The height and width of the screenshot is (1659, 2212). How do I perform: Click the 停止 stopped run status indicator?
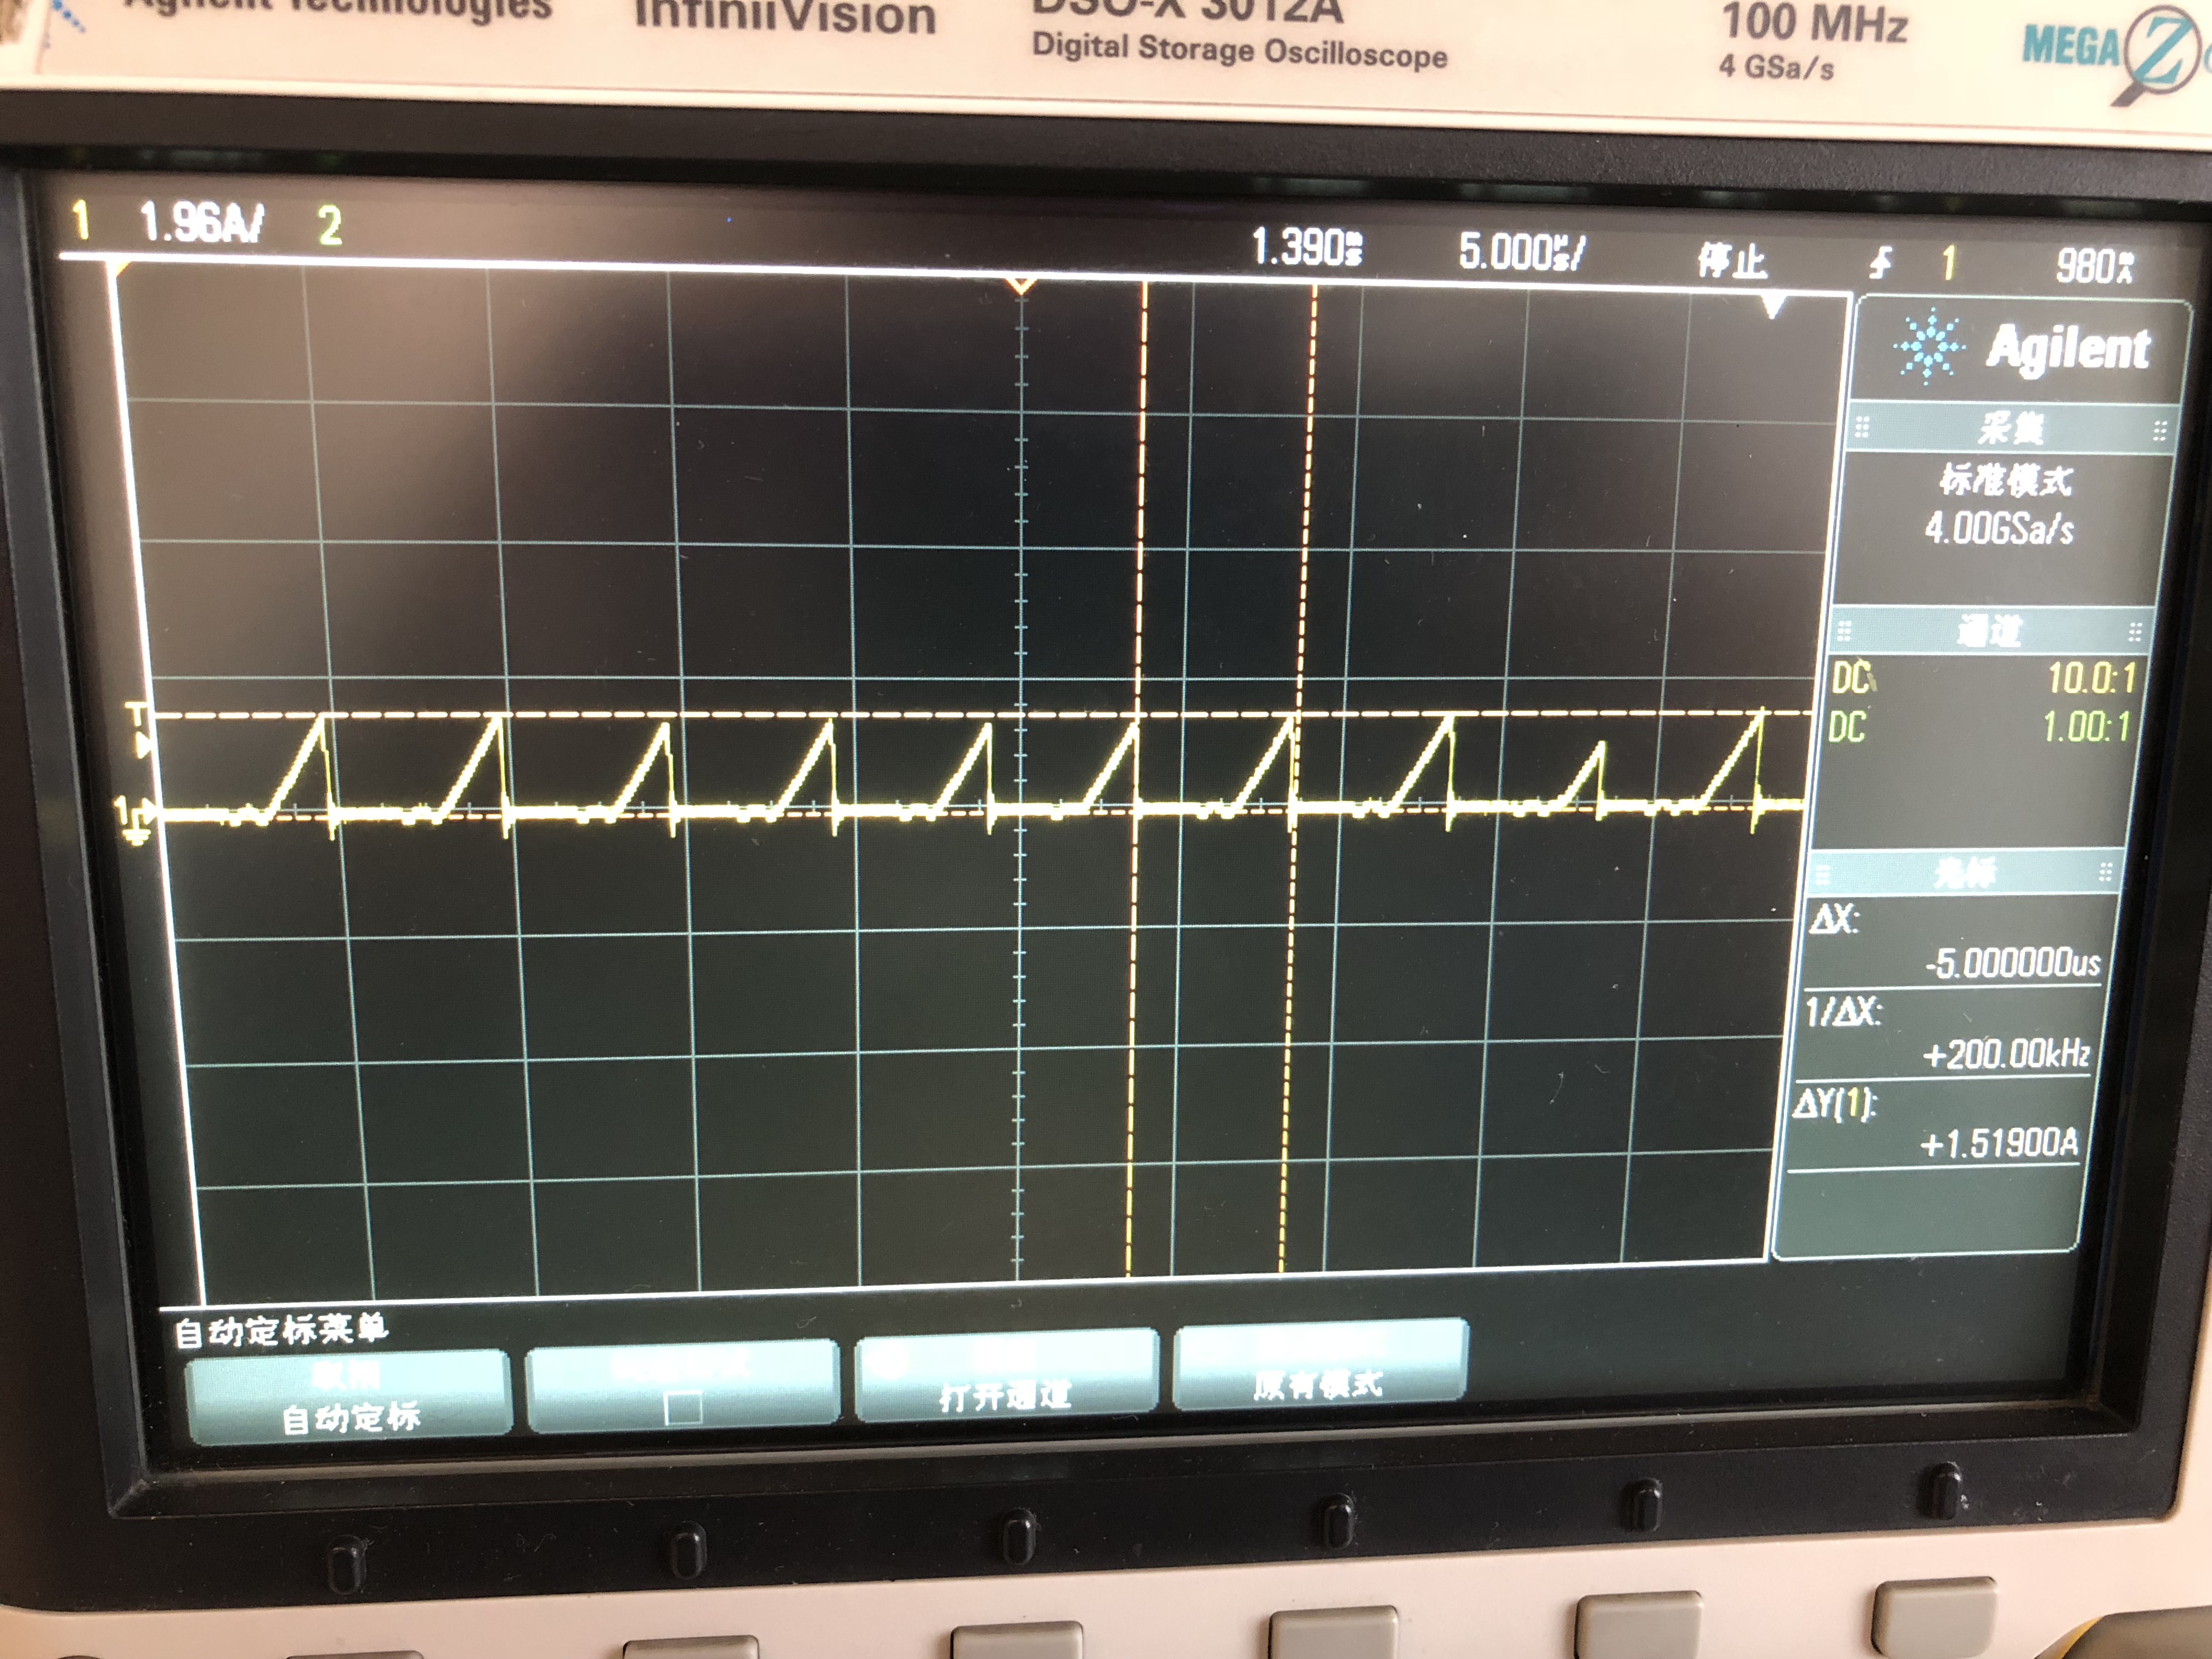click(x=1732, y=261)
